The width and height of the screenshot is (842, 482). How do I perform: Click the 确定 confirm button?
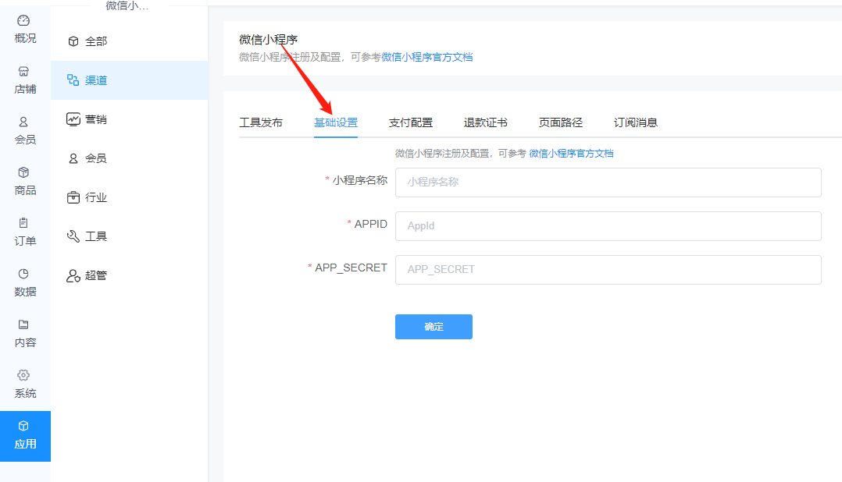coord(434,327)
